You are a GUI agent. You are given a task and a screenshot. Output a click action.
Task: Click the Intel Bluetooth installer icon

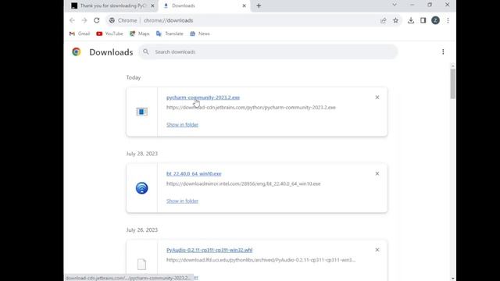(x=142, y=188)
